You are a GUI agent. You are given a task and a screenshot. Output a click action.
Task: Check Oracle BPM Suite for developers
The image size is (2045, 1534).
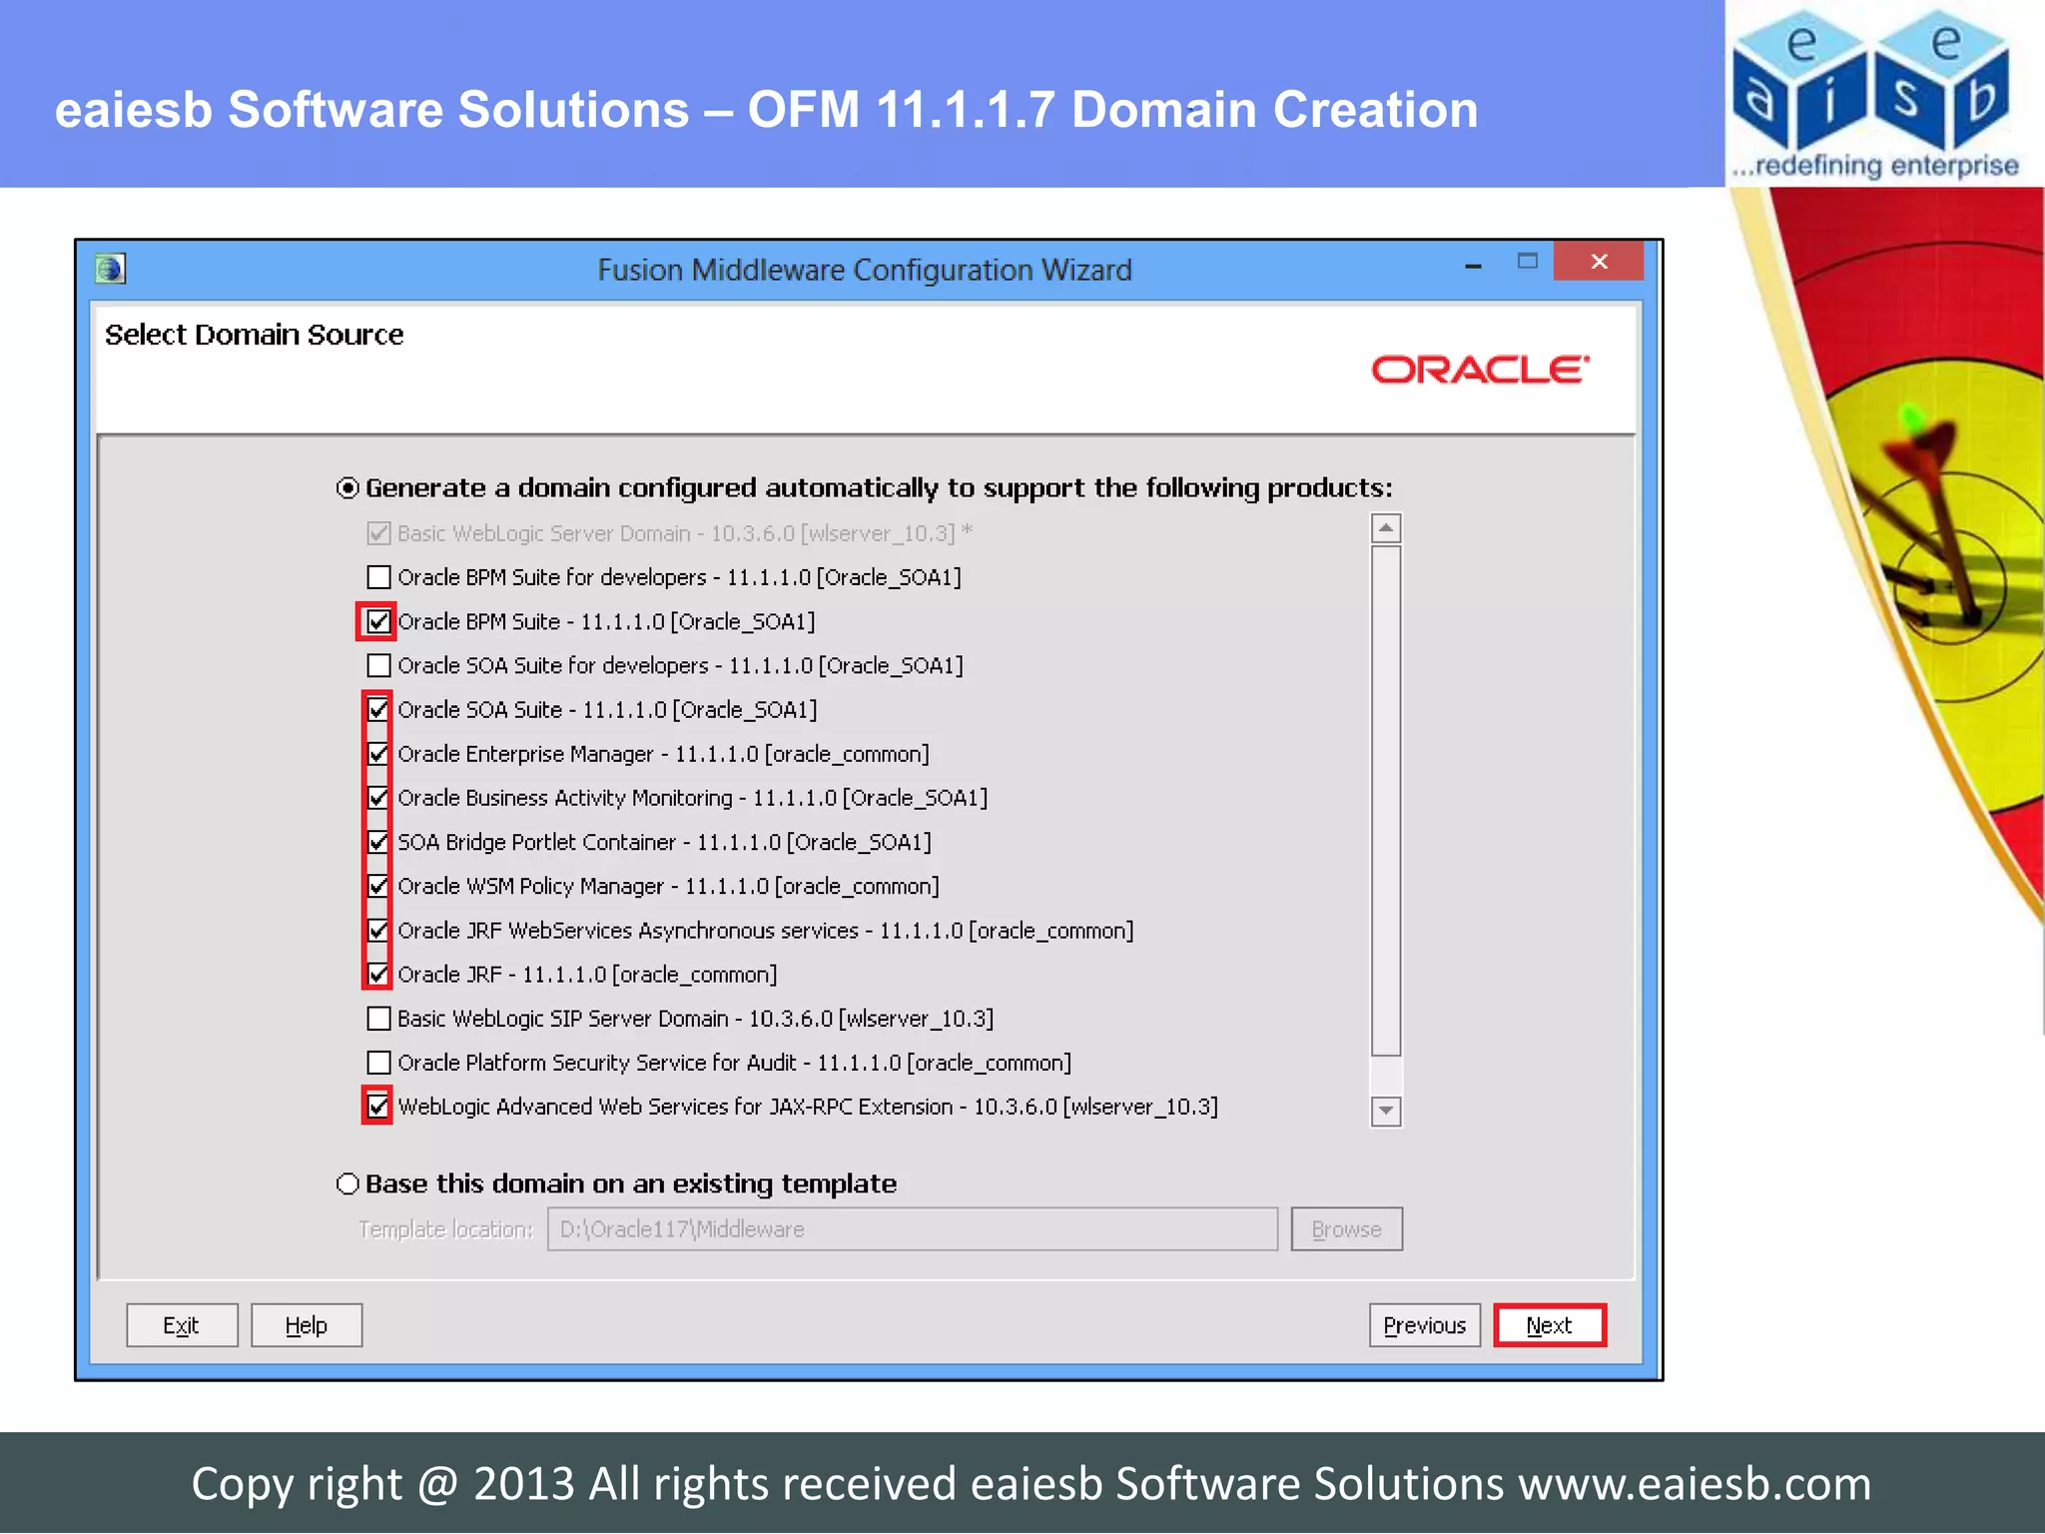pyautogui.click(x=378, y=577)
